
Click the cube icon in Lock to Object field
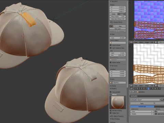(111, 43)
